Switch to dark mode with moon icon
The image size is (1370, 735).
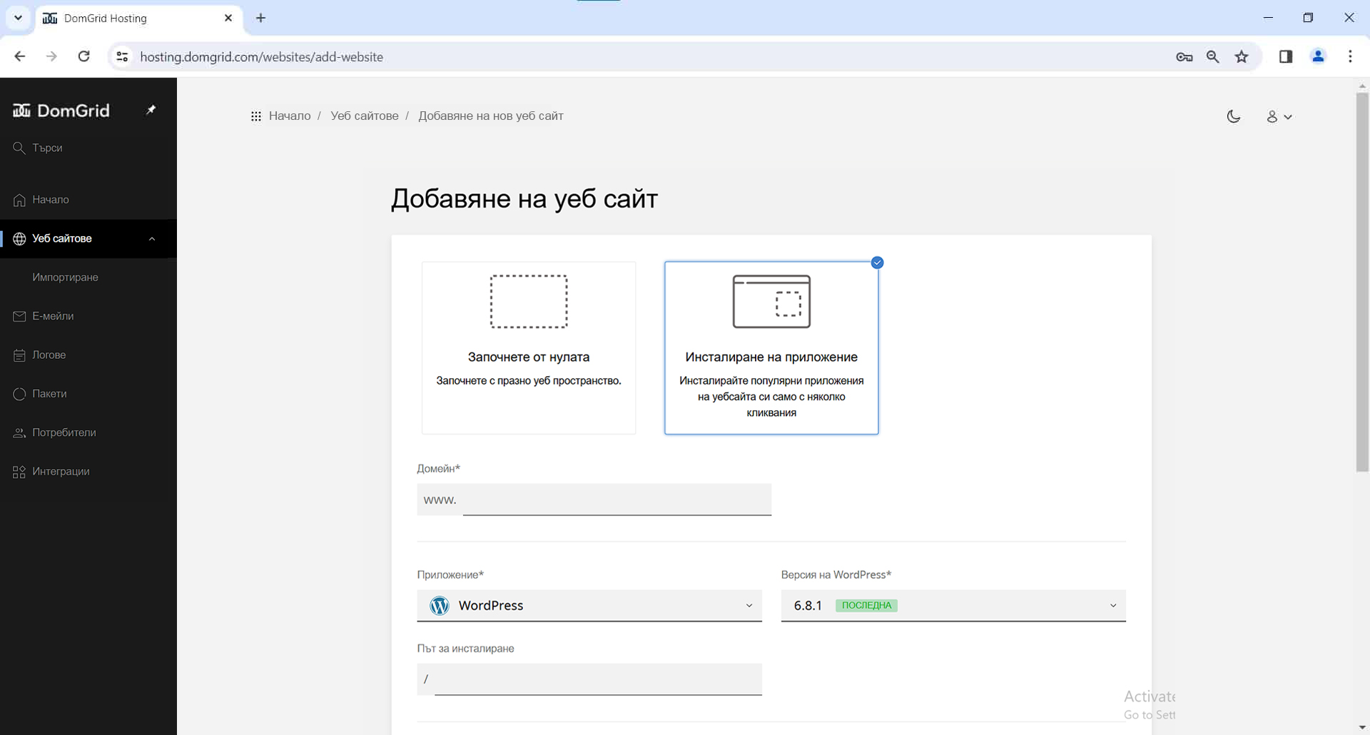1234,116
